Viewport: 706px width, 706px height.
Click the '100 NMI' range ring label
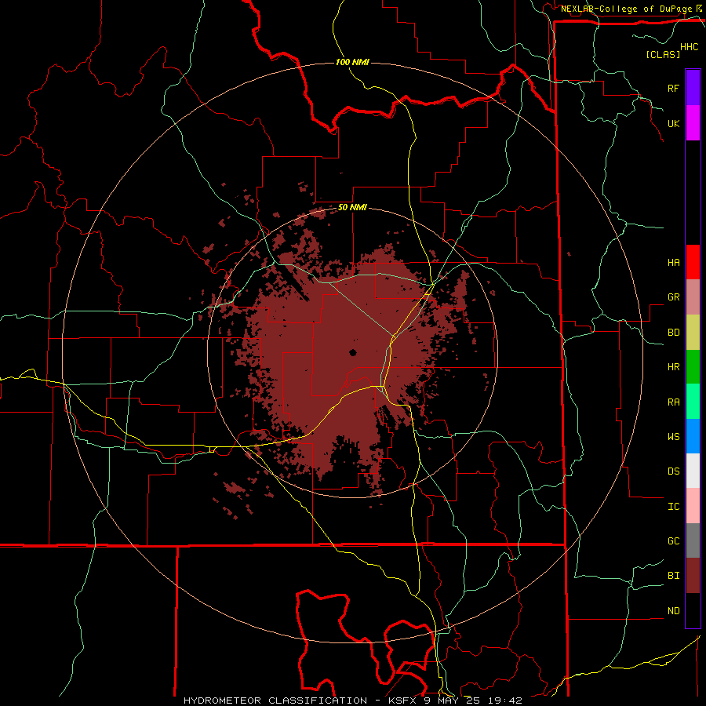352,62
